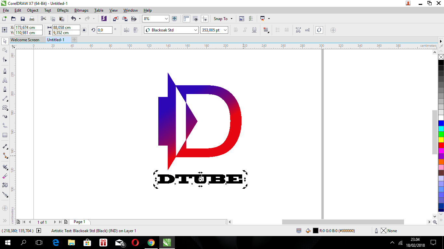
Task: Click the Publish to PDF icon
Action: coord(134,19)
